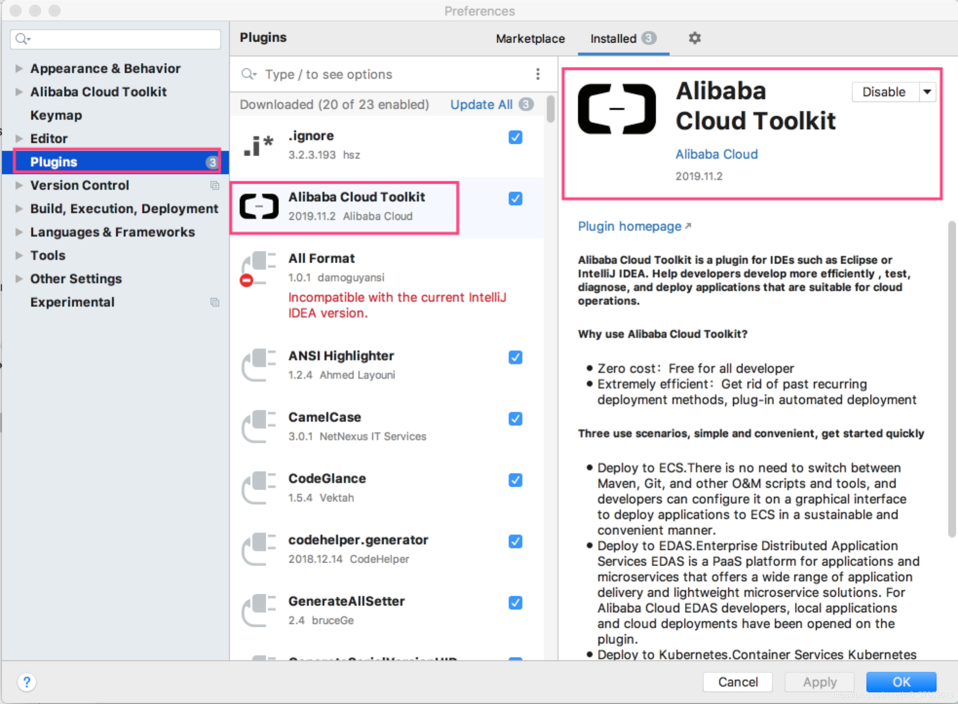The height and width of the screenshot is (704, 958).
Task: Open the plugins settings gear menu
Action: 695,38
